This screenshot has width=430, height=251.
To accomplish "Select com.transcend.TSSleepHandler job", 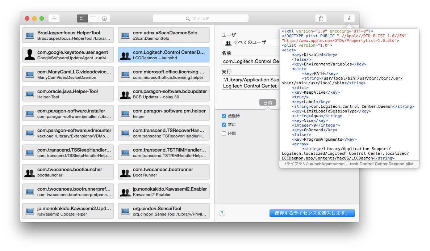I will 68,153.
